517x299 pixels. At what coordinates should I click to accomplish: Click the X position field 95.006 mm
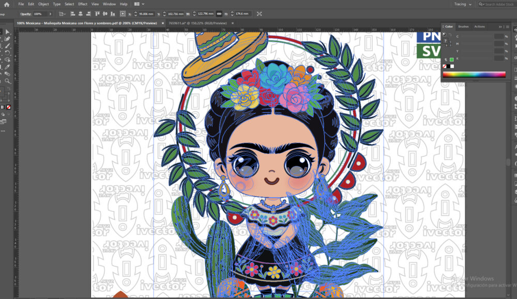point(146,14)
